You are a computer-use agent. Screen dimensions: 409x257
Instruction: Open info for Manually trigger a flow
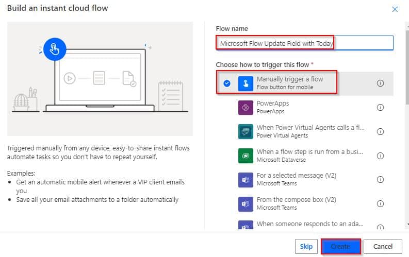pyautogui.click(x=380, y=83)
